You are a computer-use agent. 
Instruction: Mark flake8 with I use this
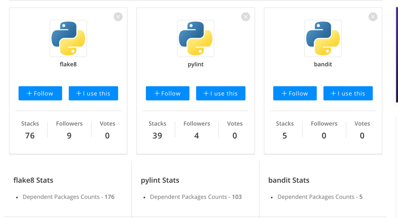click(93, 93)
